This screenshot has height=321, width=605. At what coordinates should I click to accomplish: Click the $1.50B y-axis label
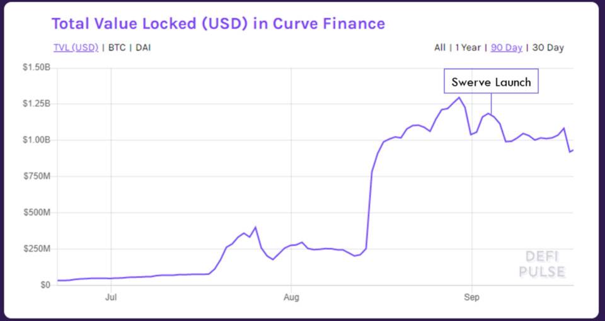tap(37, 67)
